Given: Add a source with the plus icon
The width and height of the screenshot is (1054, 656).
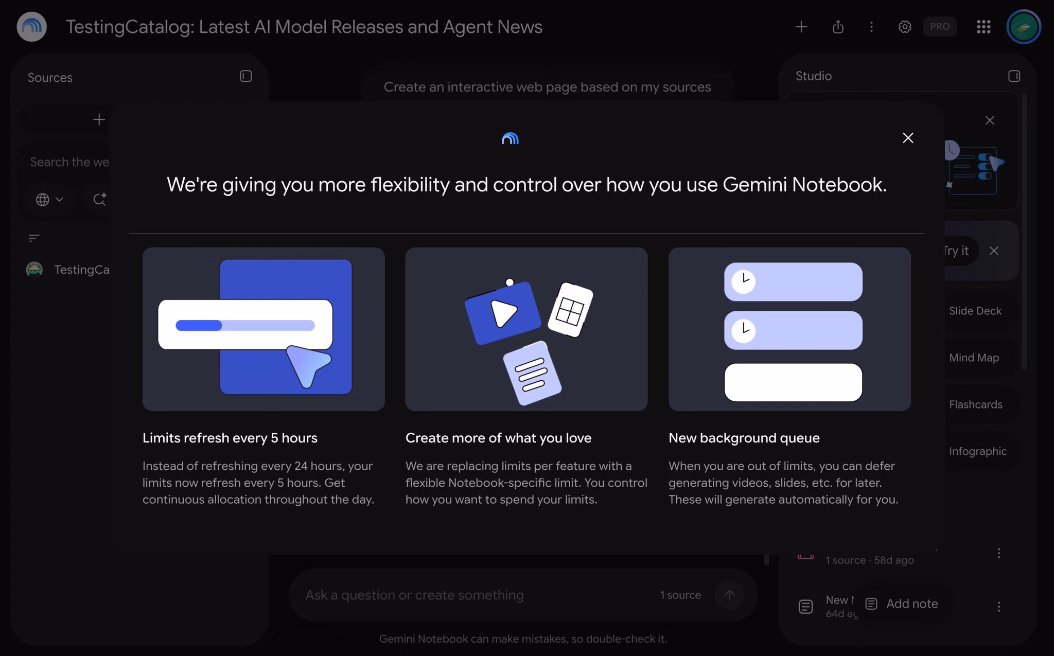Looking at the screenshot, I should [99, 120].
